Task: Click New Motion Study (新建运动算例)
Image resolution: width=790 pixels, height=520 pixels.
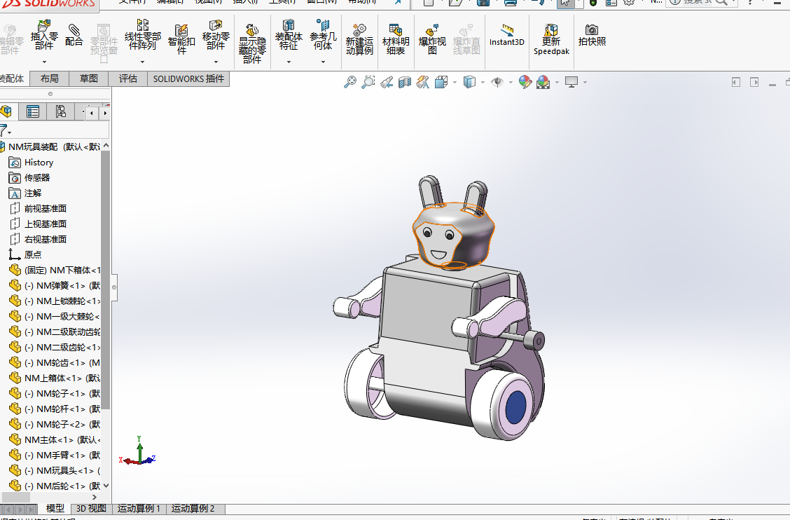Action: click(359, 39)
